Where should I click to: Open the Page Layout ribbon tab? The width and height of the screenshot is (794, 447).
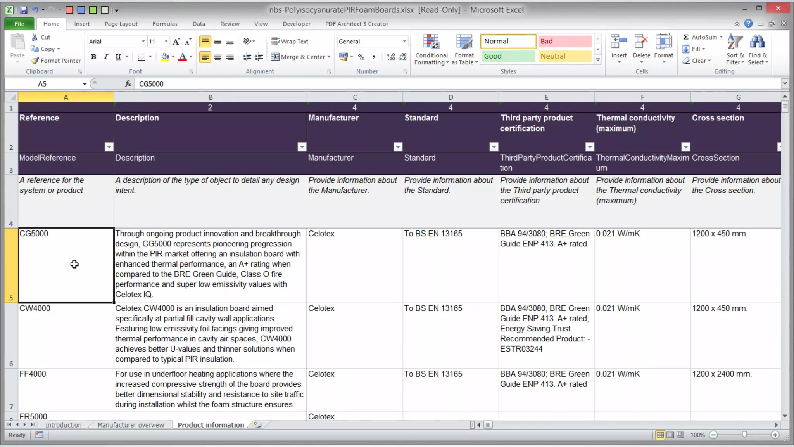point(121,24)
